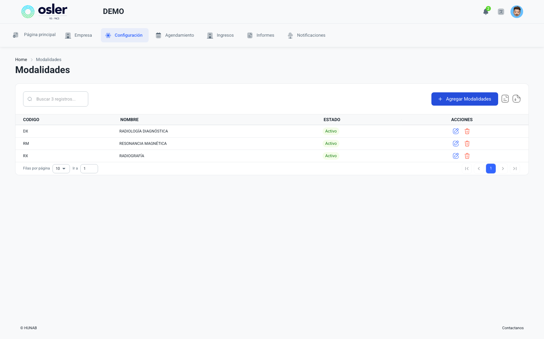Go to next page arrow
544x339 pixels.
(x=503, y=169)
